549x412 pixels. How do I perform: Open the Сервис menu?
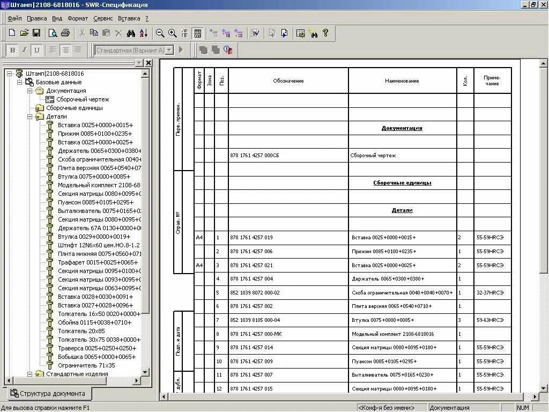pyautogui.click(x=103, y=18)
